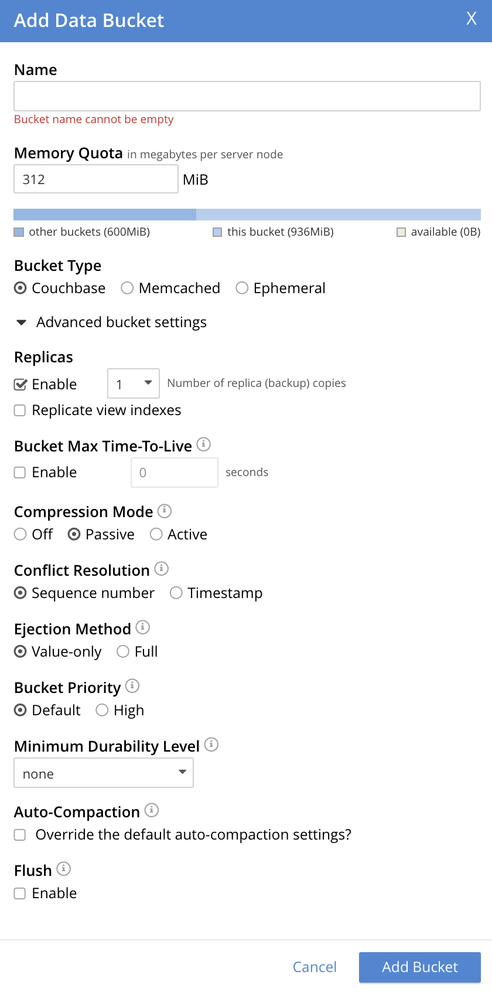Image resolution: width=492 pixels, height=992 pixels.
Task: Click Conflict Resolution info icon
Action: tap(162, 569)
